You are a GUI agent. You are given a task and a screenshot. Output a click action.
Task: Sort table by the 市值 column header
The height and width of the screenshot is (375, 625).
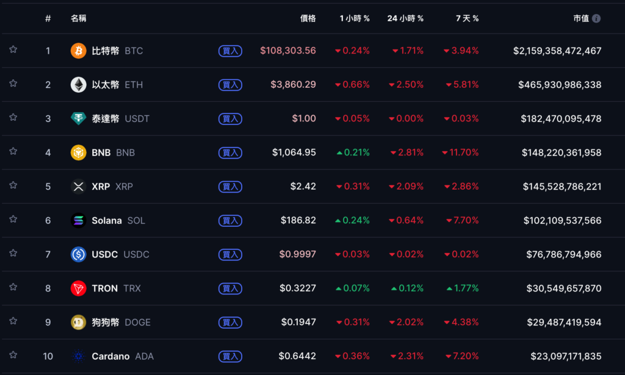(x=580, y=18)
